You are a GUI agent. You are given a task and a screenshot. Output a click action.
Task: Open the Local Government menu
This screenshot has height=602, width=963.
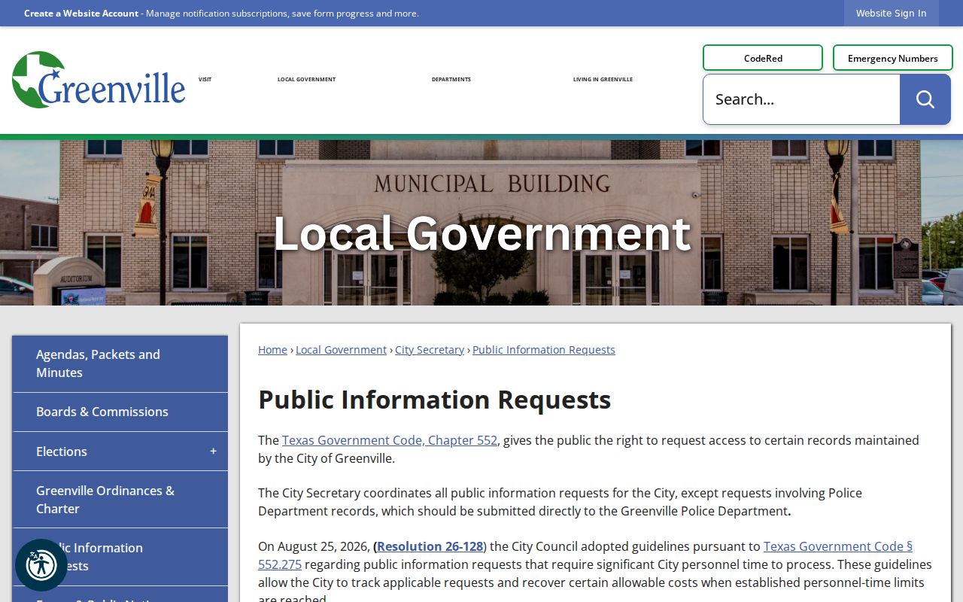306,79
